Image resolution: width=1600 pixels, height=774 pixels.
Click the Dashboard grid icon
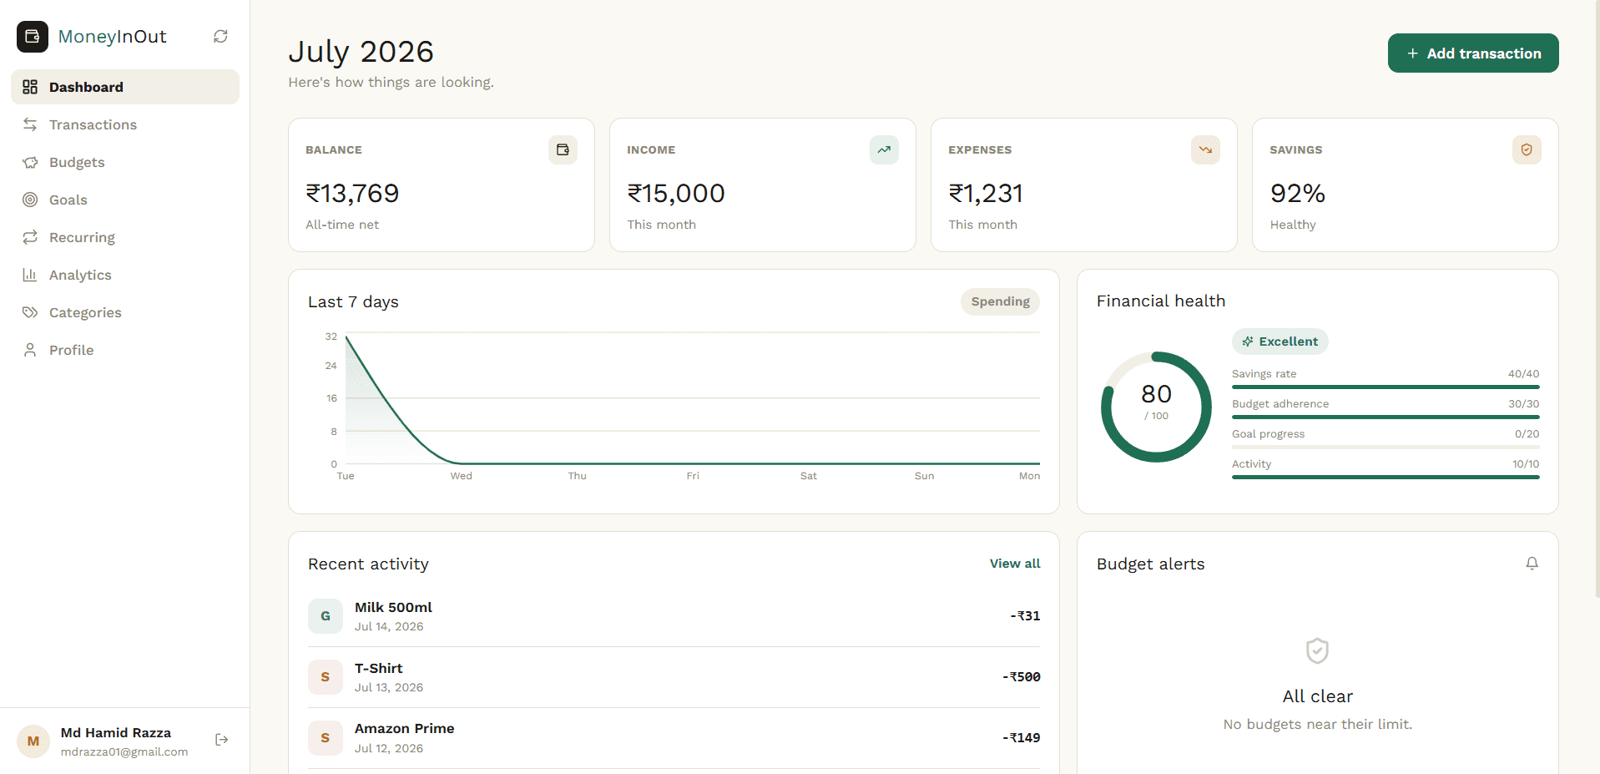[30, 87]
